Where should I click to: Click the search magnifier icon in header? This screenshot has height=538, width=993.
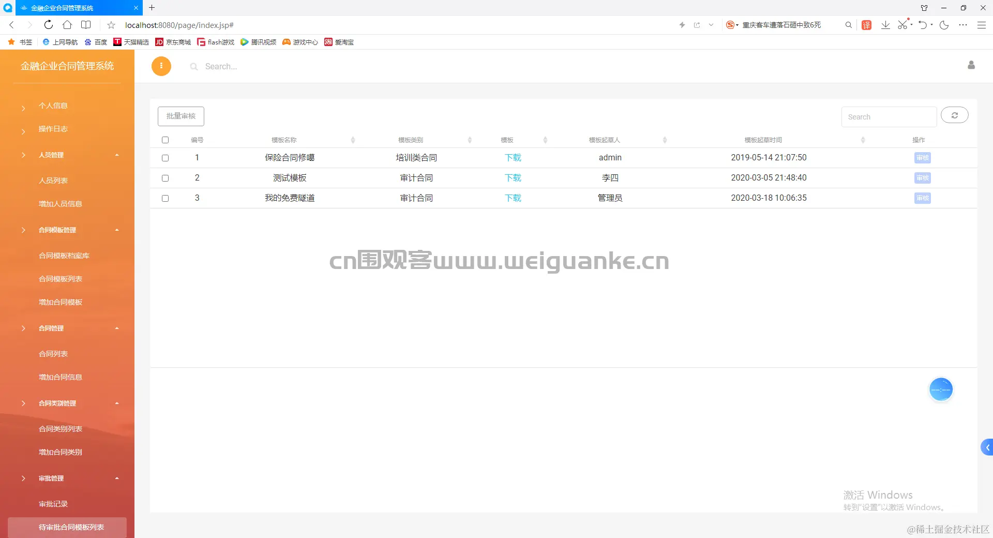coord(194,67)
